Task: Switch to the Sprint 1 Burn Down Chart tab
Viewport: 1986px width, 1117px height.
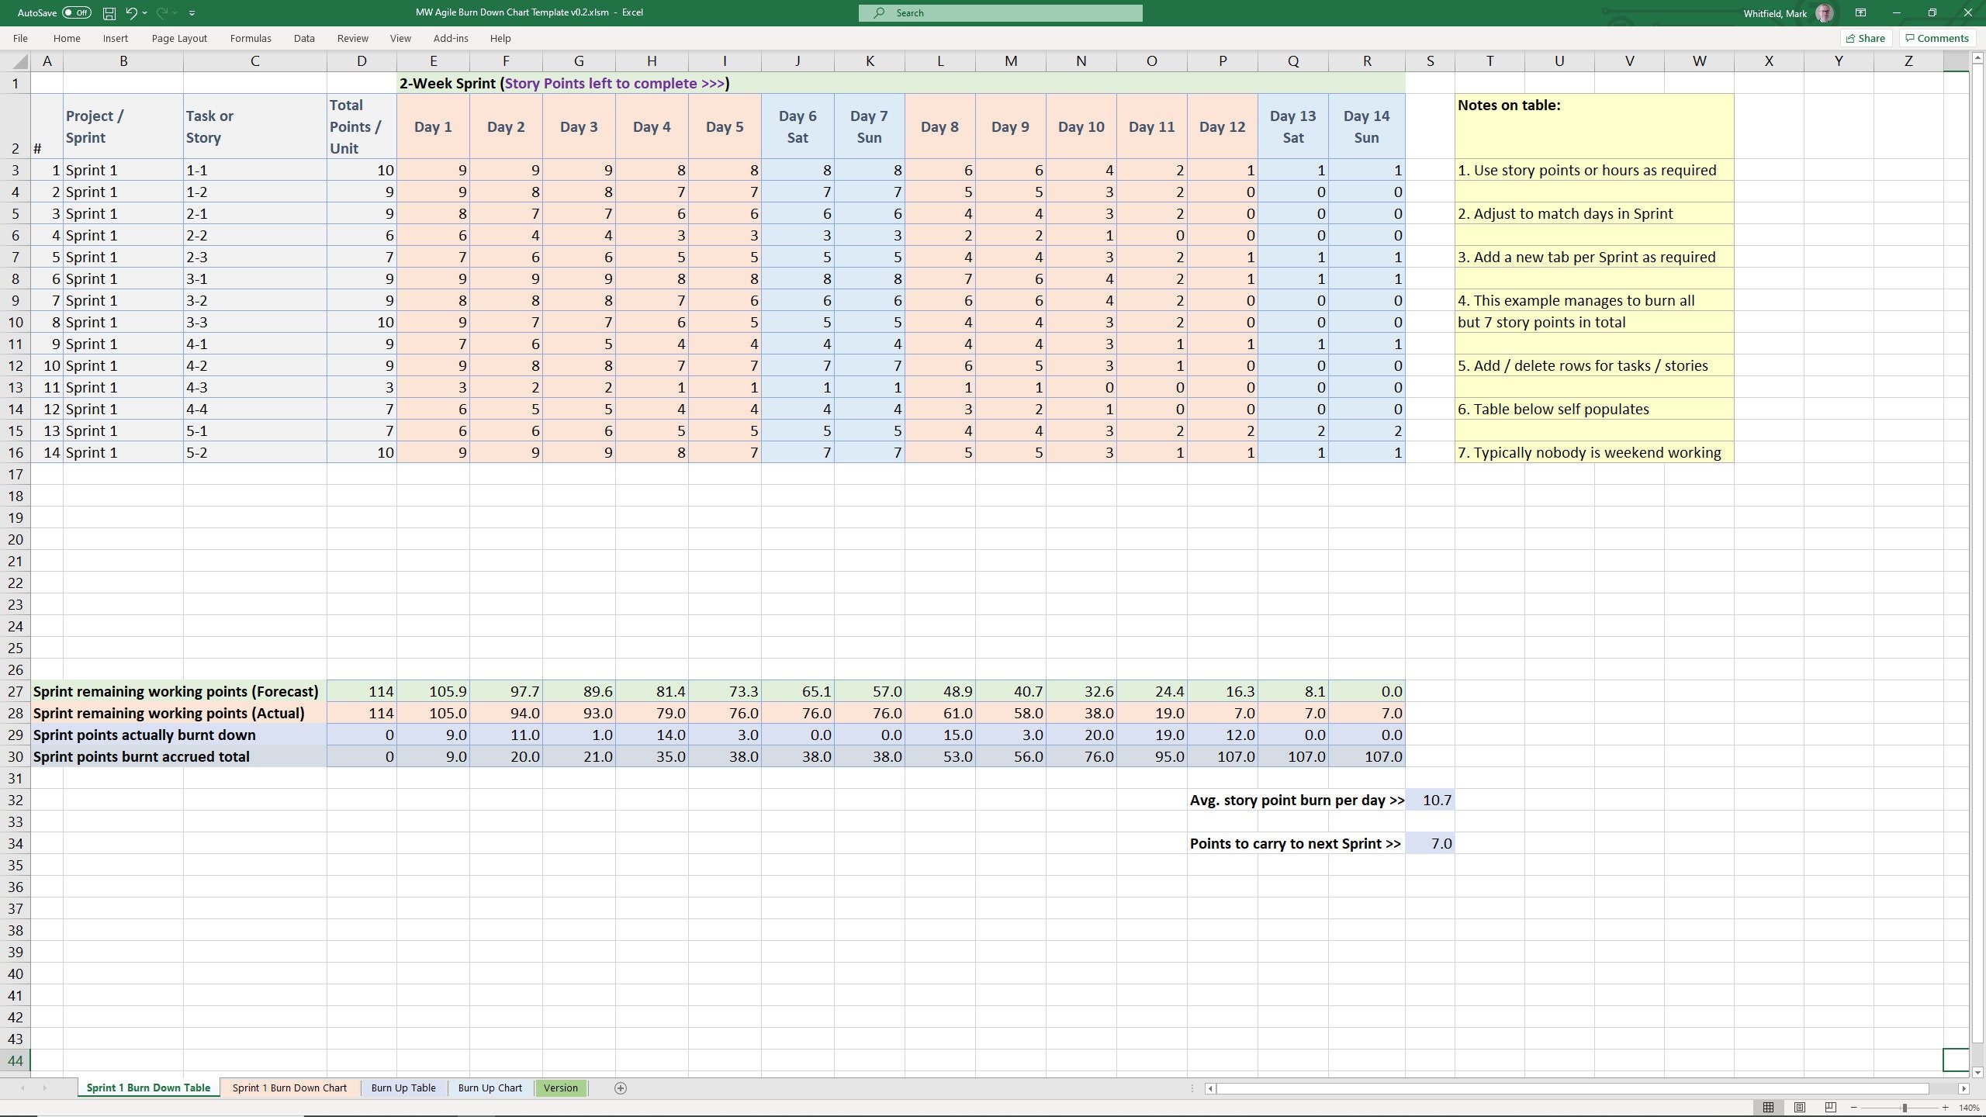Action: (x=290, y=1088)
